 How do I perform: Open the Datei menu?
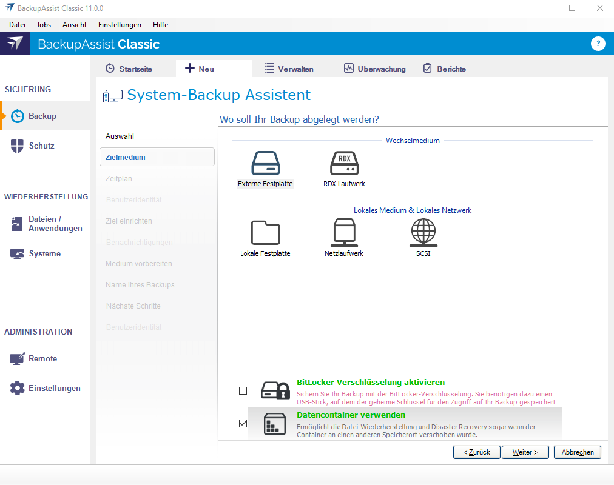pyautogui.click(x=17, y=25)
